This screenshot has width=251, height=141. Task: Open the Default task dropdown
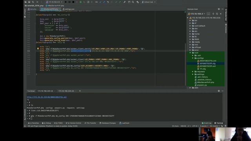pos(149,2)
